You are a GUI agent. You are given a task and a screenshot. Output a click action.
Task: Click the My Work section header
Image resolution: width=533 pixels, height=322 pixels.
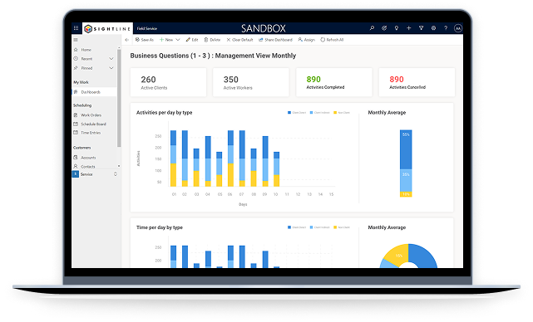81,82
